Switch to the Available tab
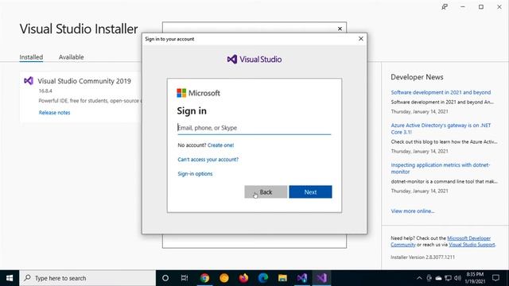Viewport: 509px width, 286px height. click(x=71, y=57)
